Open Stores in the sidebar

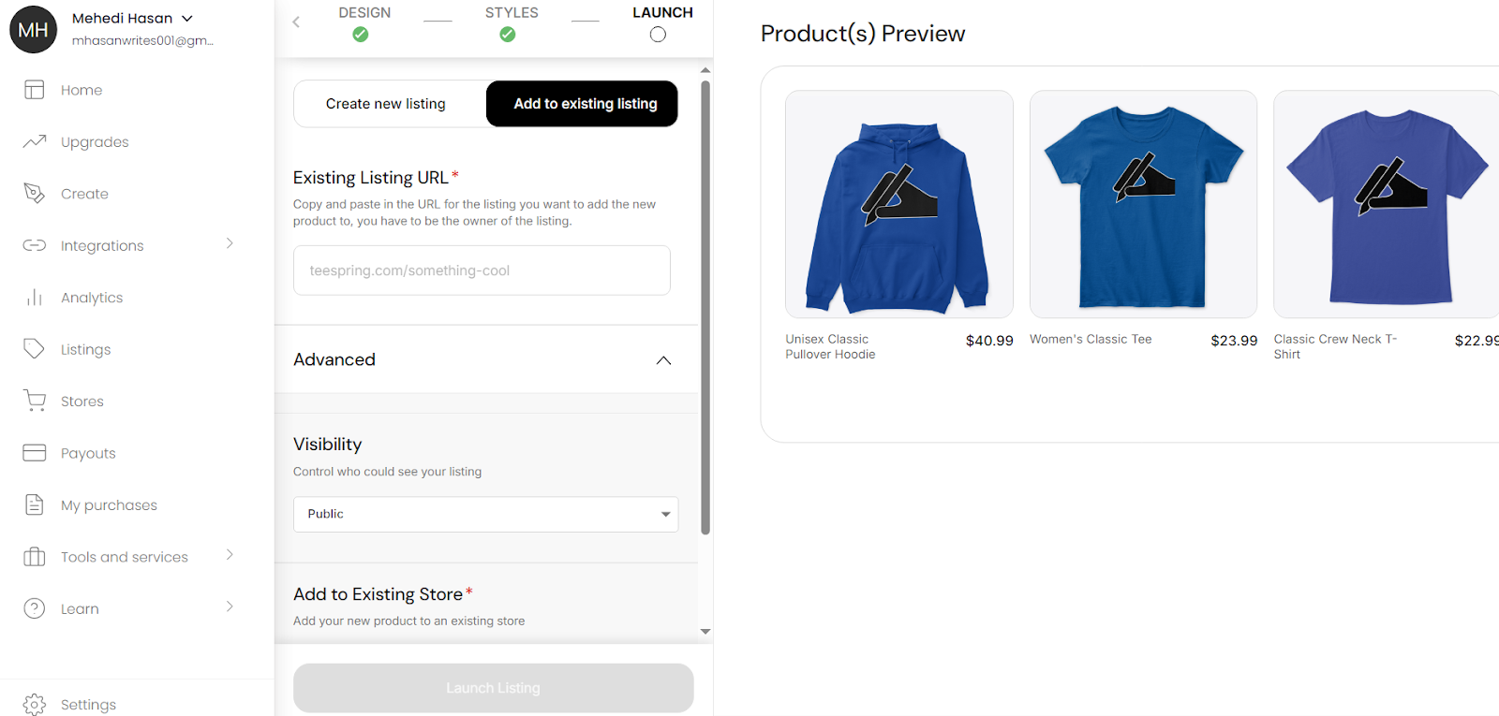coord(82,402)
